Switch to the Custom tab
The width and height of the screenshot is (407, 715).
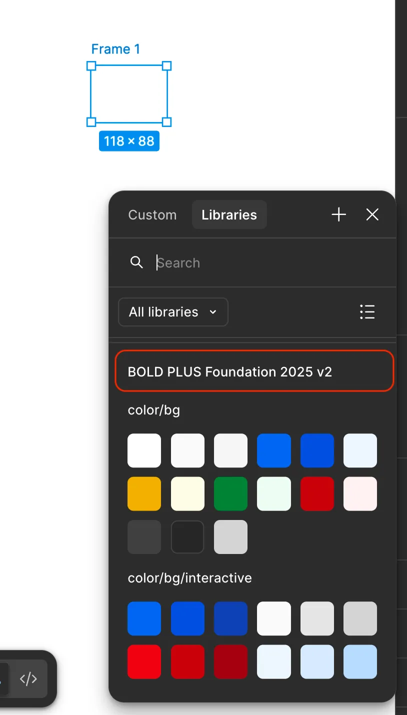[152, 214]
